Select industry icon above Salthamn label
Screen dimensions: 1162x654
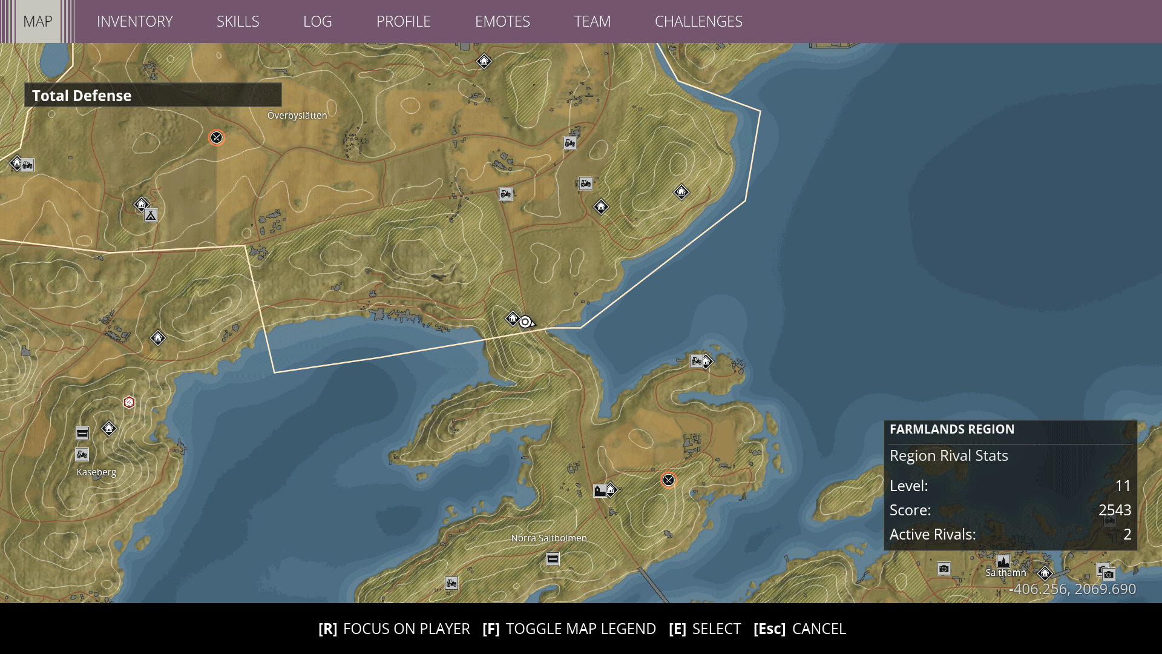pos(1003,561)
